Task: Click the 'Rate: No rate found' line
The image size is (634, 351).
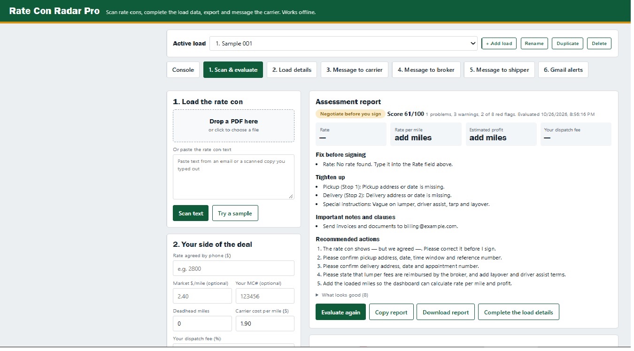Action: (388, 164)
